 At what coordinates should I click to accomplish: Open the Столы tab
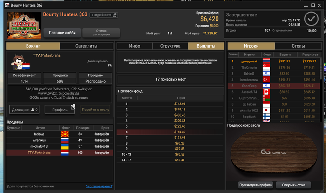tap(298, 46)
